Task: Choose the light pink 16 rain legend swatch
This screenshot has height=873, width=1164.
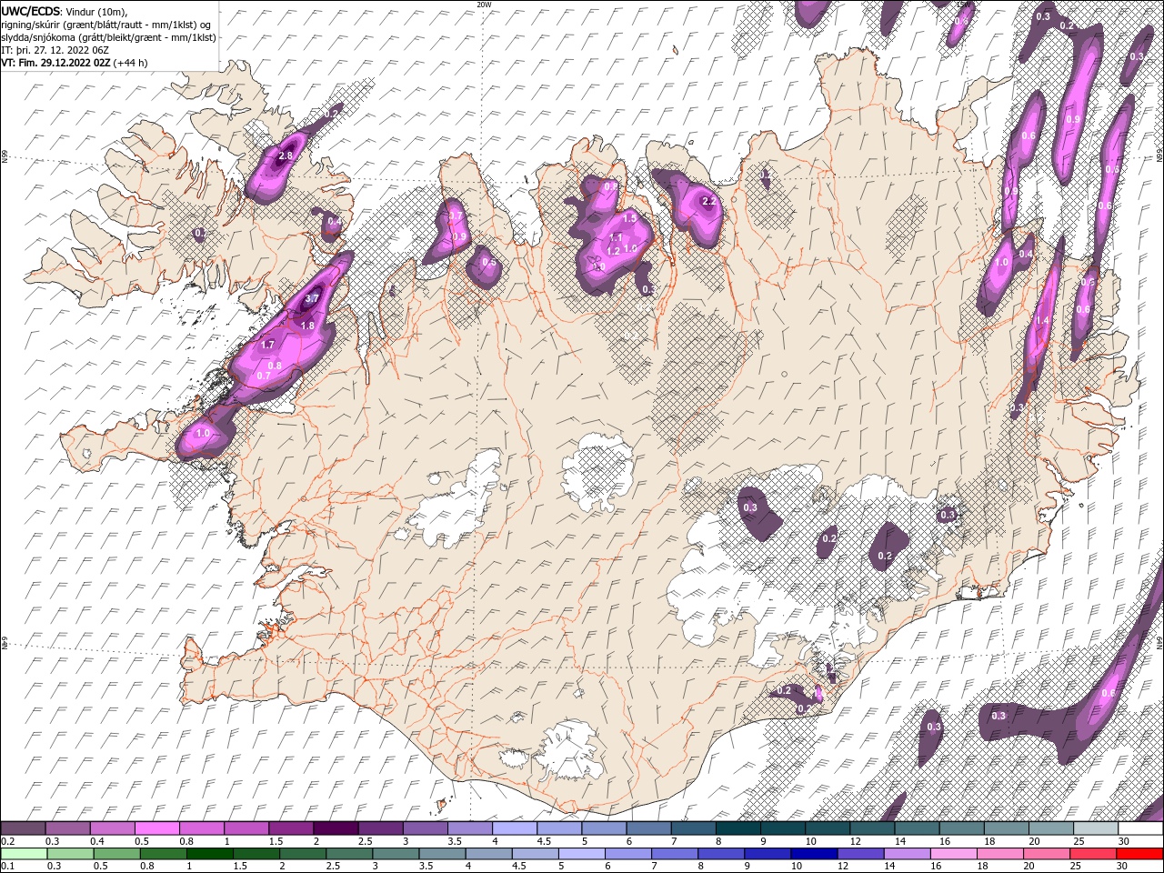Action: coord(953,854)
